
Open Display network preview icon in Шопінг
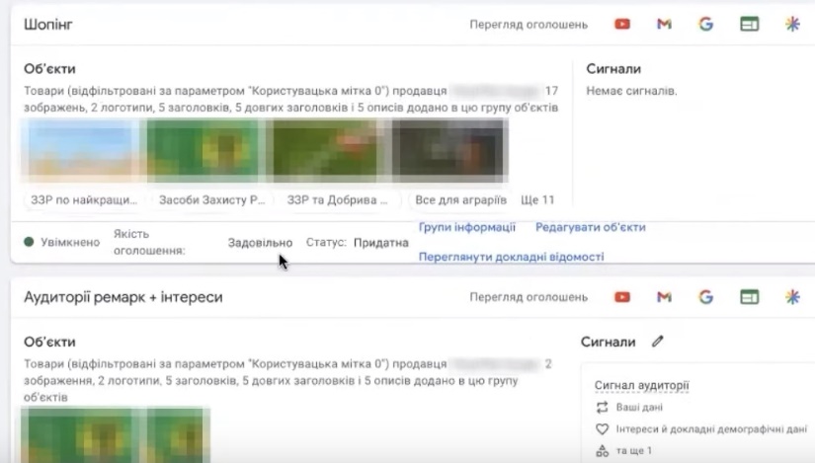tap(750, 25)
